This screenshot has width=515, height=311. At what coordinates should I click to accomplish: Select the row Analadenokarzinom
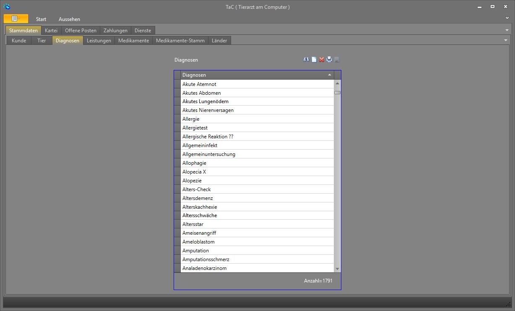pos(257,268)
